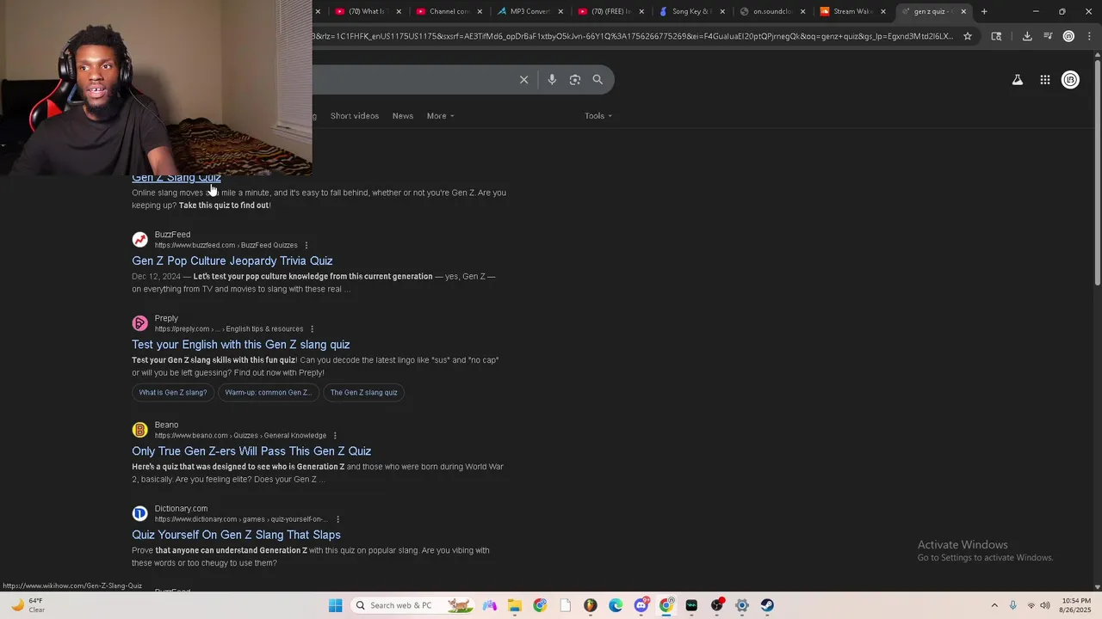Open options menu for BuzzFeed result
This screenshot has width=1102, height=619.
(x=306, y=245)
